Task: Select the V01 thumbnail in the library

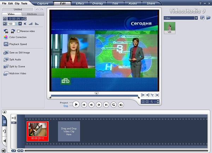Action: coord(170,28)
